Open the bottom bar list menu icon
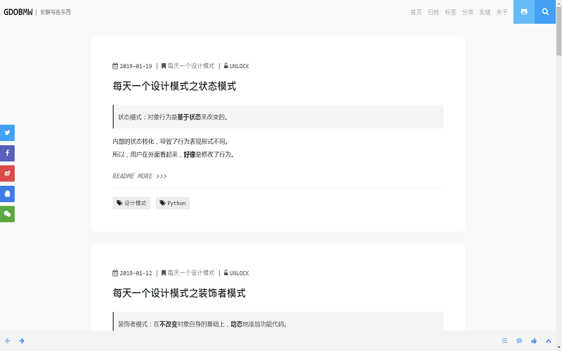The width and height of the screenshot is (562, 351). pyautogui.click(x=504, y=340)
